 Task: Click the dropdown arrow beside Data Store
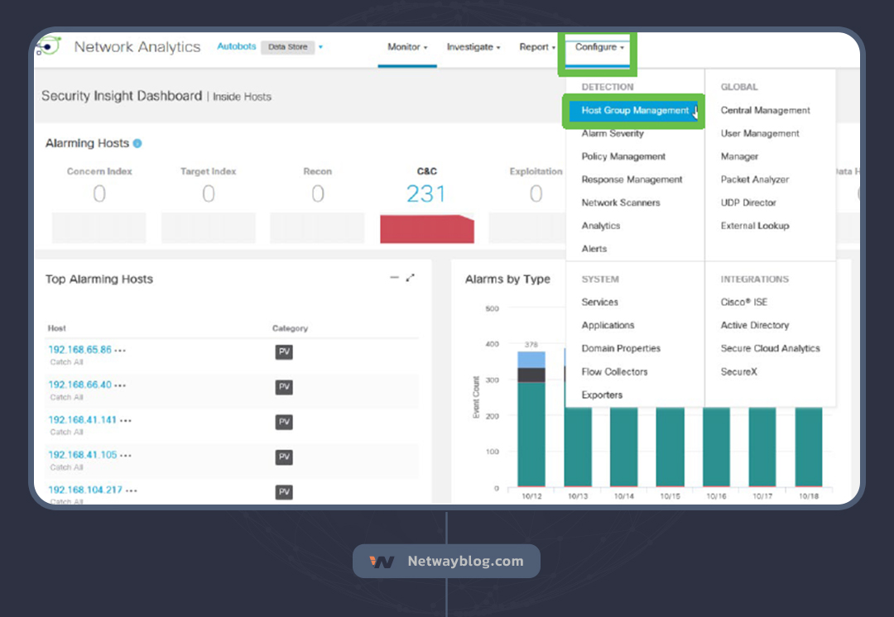[320, 47]
